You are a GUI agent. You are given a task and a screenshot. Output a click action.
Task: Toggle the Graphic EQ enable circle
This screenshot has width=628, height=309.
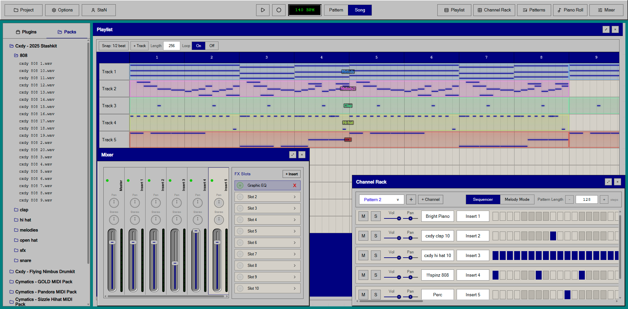tap(240, 185)
